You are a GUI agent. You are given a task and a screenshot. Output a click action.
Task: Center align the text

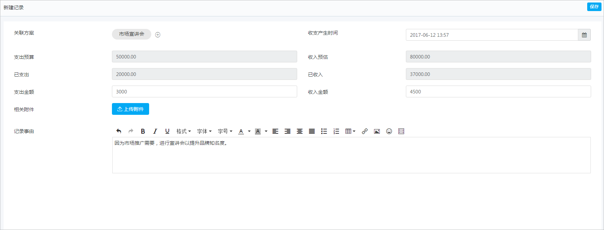(x=300, y=131)
